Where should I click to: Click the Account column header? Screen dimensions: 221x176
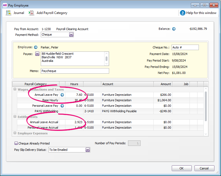pos(127,84)
